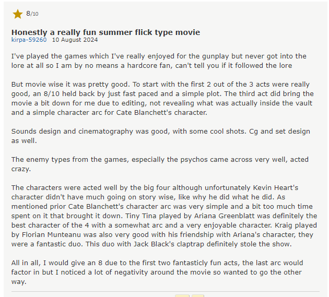329x297 pixels.
Task: Click the enemy types from the games paragraph
Action: point(160,164)
